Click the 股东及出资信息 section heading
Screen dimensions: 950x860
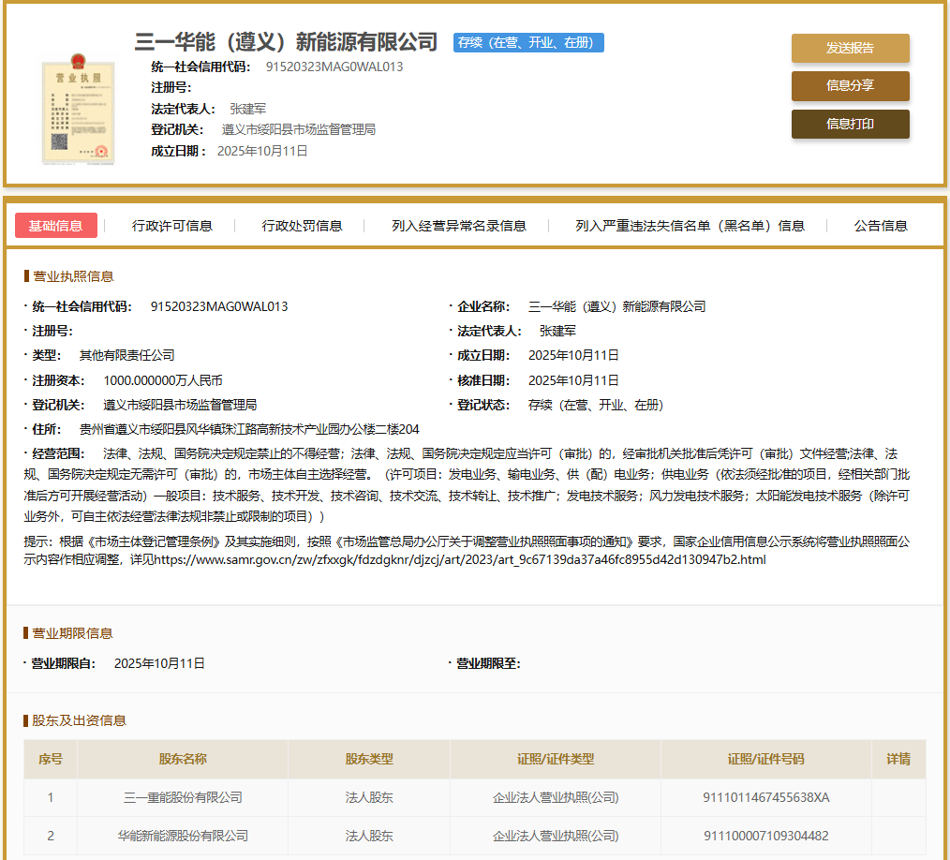[x=79, y=720]
